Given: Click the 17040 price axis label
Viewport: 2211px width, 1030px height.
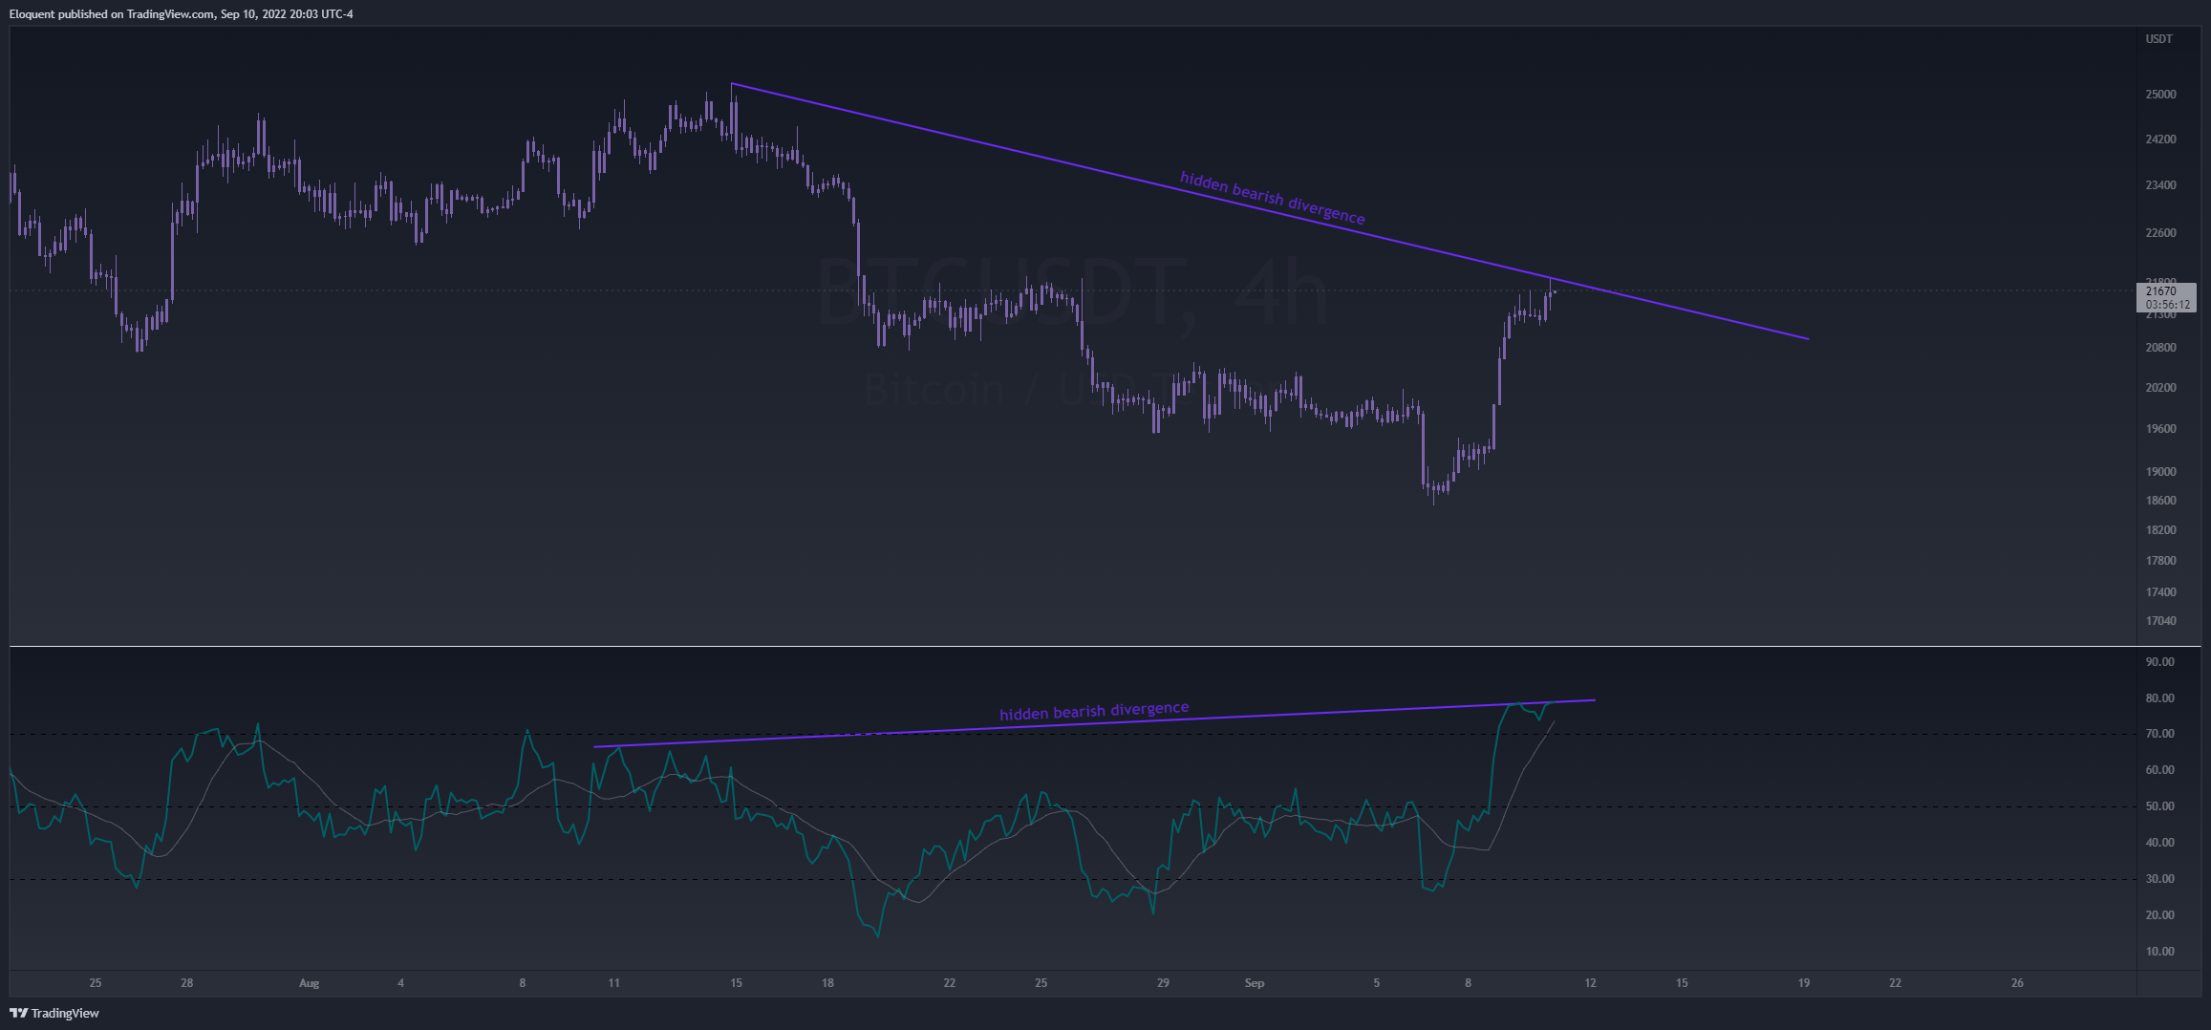Looking at the screenshot, I should point(2160,621).
